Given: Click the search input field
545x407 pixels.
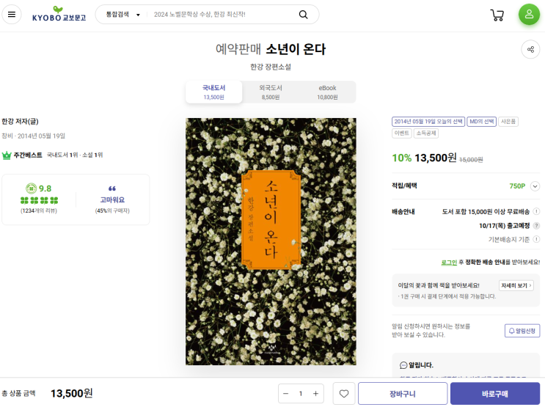Looking at the screenshot, I should point(222,15).
